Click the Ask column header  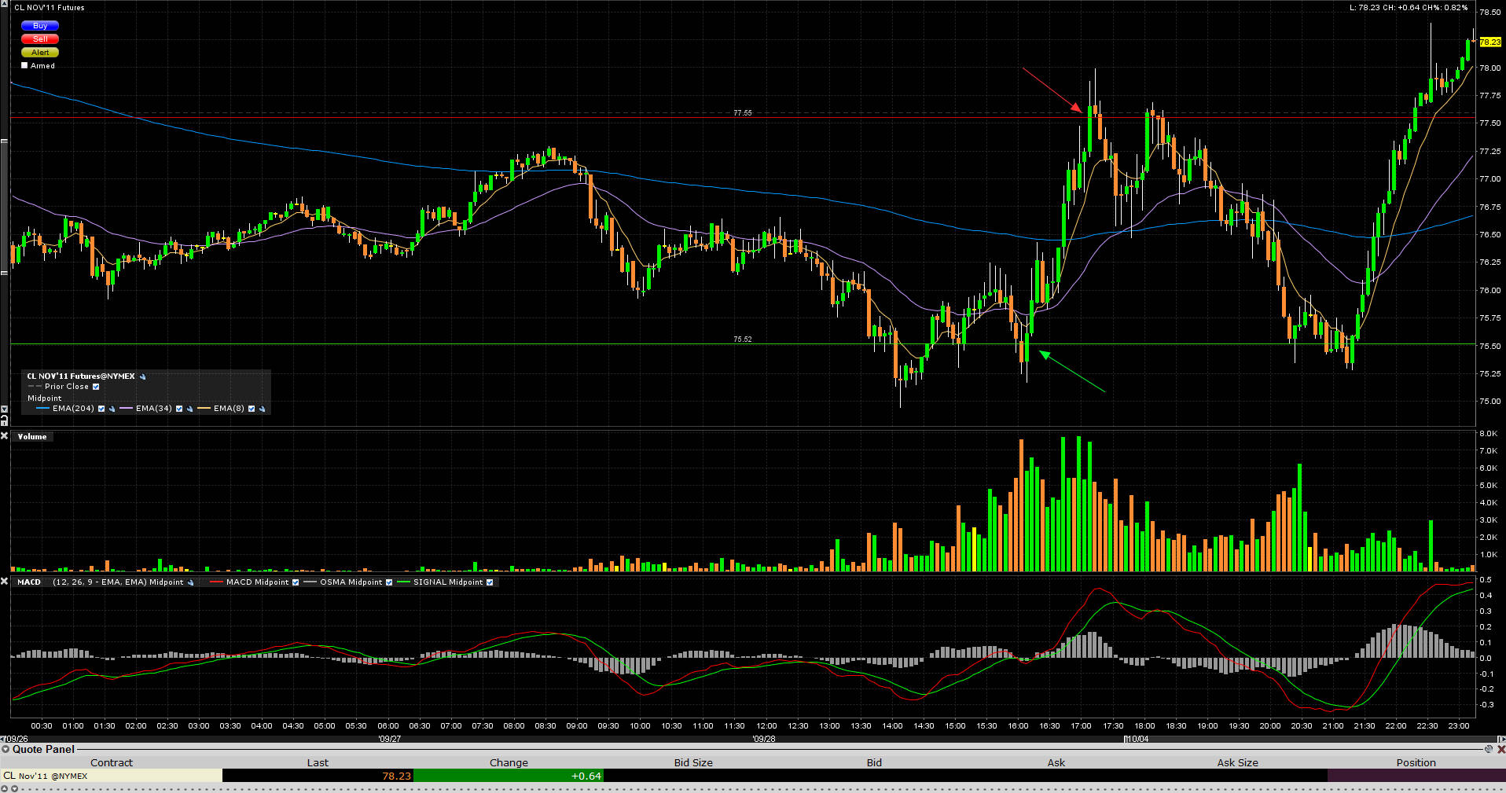(1056, 762)
